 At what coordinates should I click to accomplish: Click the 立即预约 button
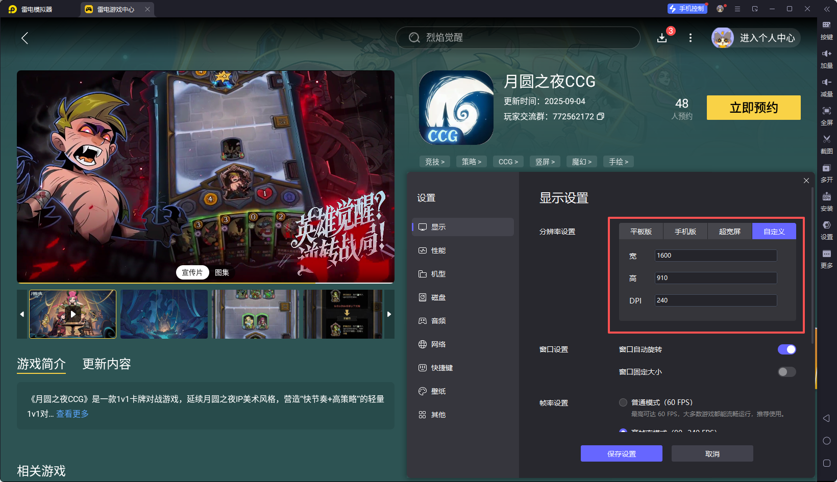[754, 108]
